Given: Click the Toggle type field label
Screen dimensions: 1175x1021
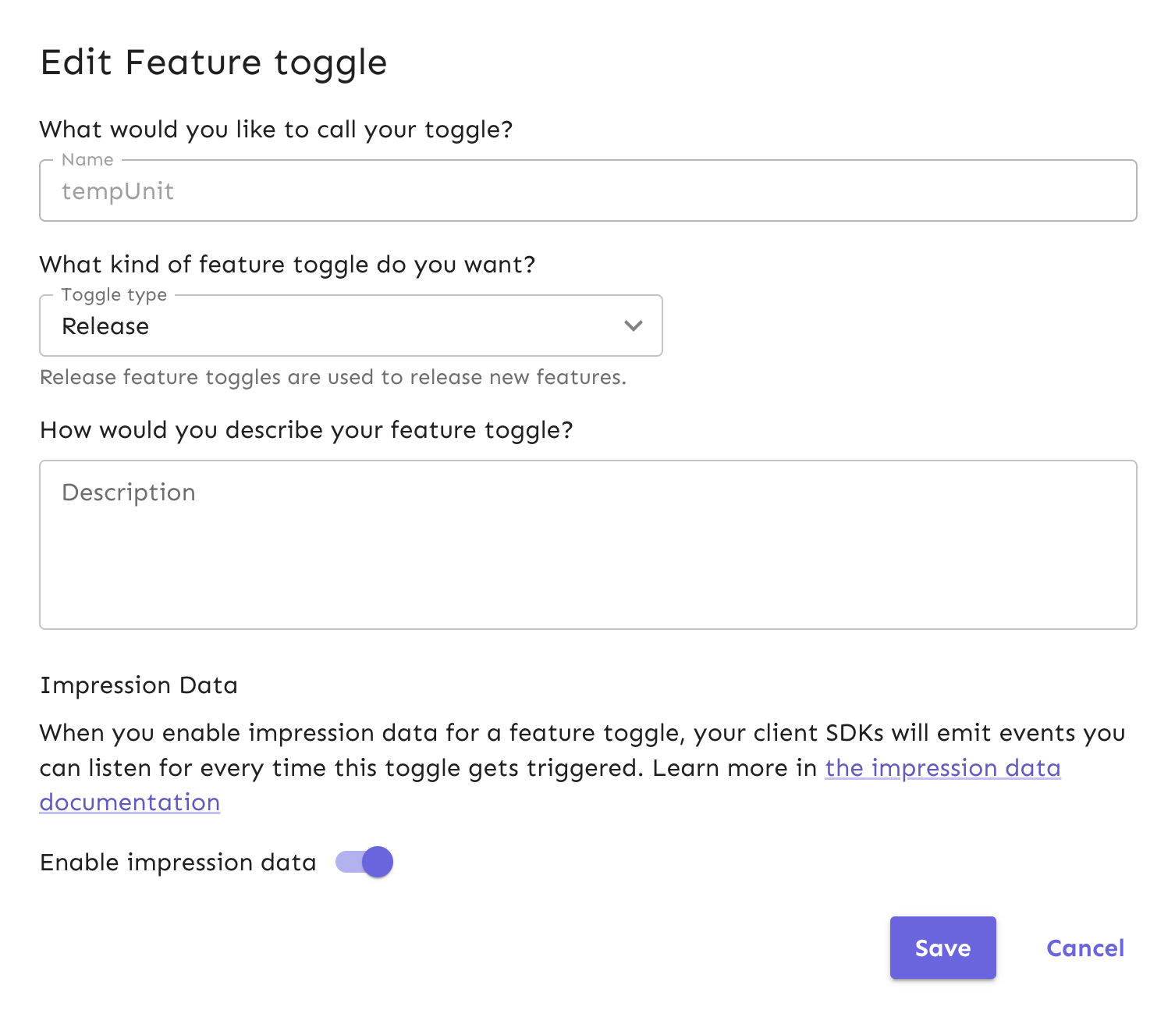Looking at the screenshot, I should pyautogui.click(x=113, y=294).
